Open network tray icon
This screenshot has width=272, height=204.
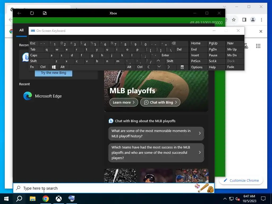tap(231, 199)
